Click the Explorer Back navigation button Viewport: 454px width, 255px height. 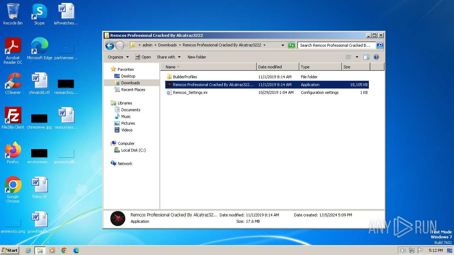[110, 45]
